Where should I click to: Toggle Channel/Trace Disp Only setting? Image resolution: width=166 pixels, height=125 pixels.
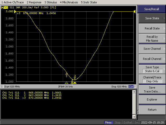[152, 79]
